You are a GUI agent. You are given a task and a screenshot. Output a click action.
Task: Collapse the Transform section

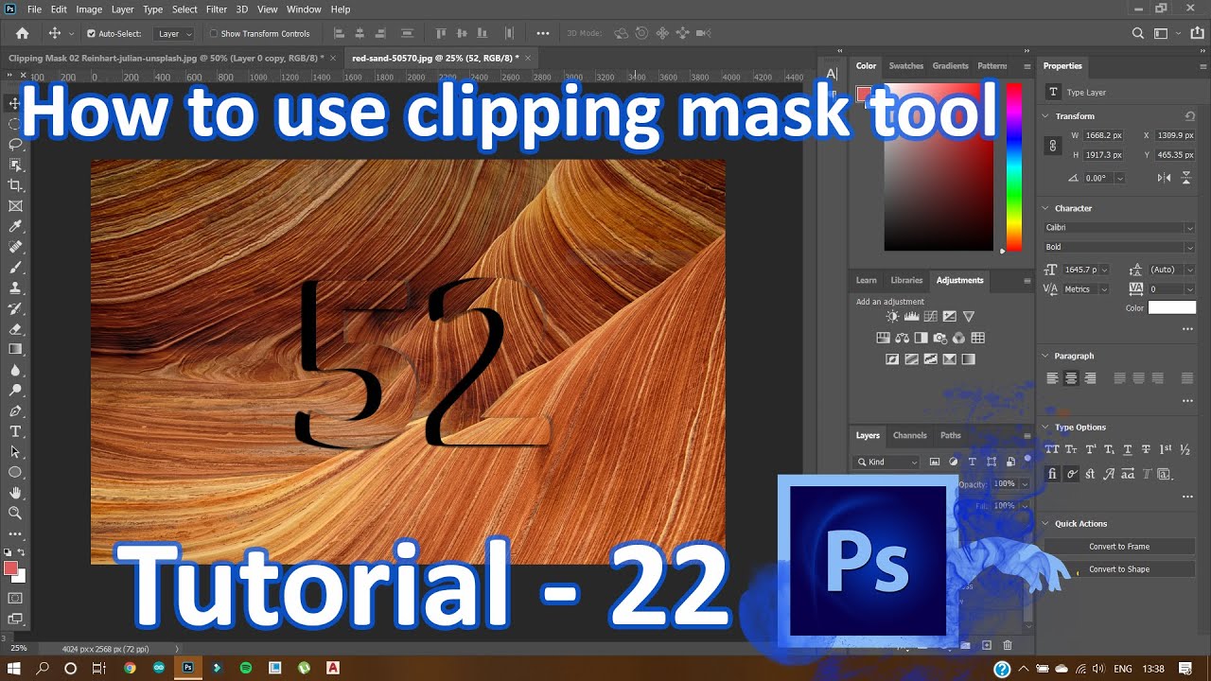coord(1045,116)
